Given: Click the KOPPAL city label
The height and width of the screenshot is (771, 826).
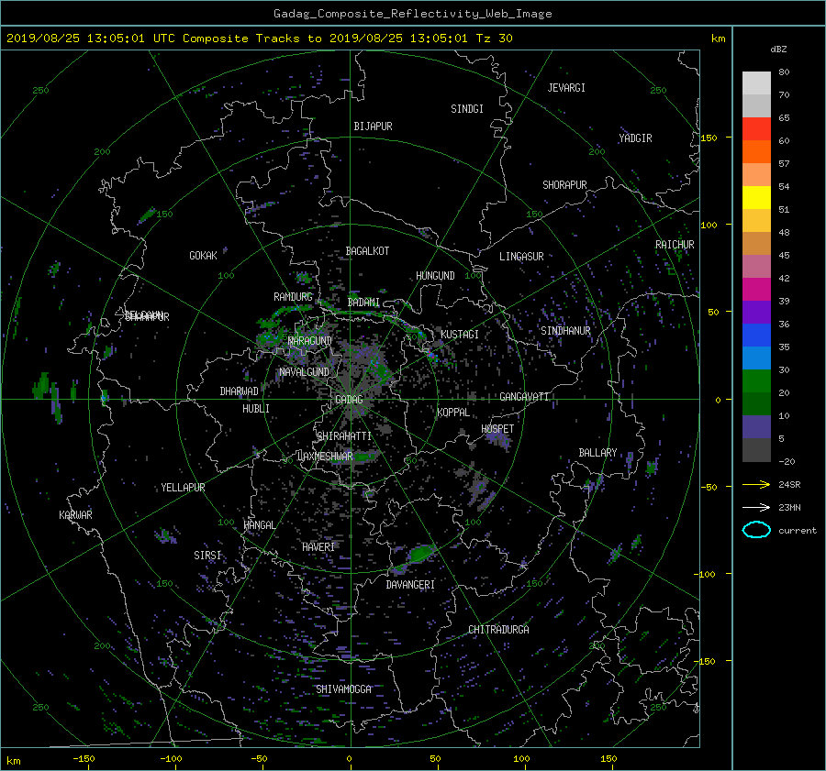Looking at the screenshot, I should 453,412.
